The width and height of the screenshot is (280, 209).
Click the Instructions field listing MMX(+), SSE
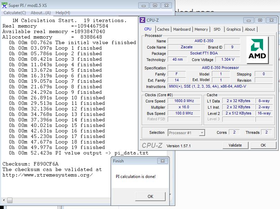click(x=220, y=87)
